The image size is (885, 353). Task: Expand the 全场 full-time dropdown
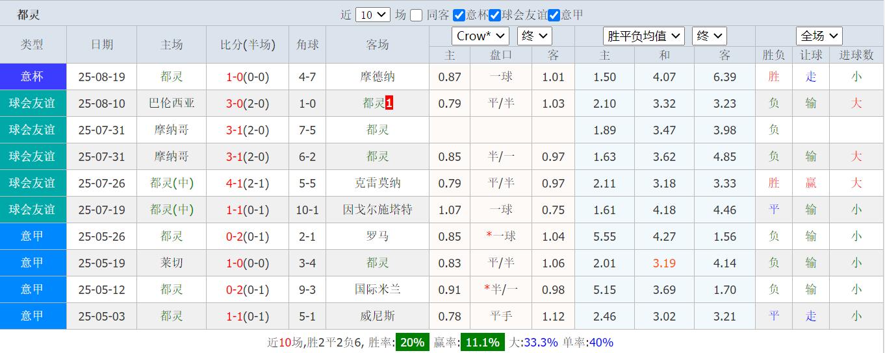[819, 36]
